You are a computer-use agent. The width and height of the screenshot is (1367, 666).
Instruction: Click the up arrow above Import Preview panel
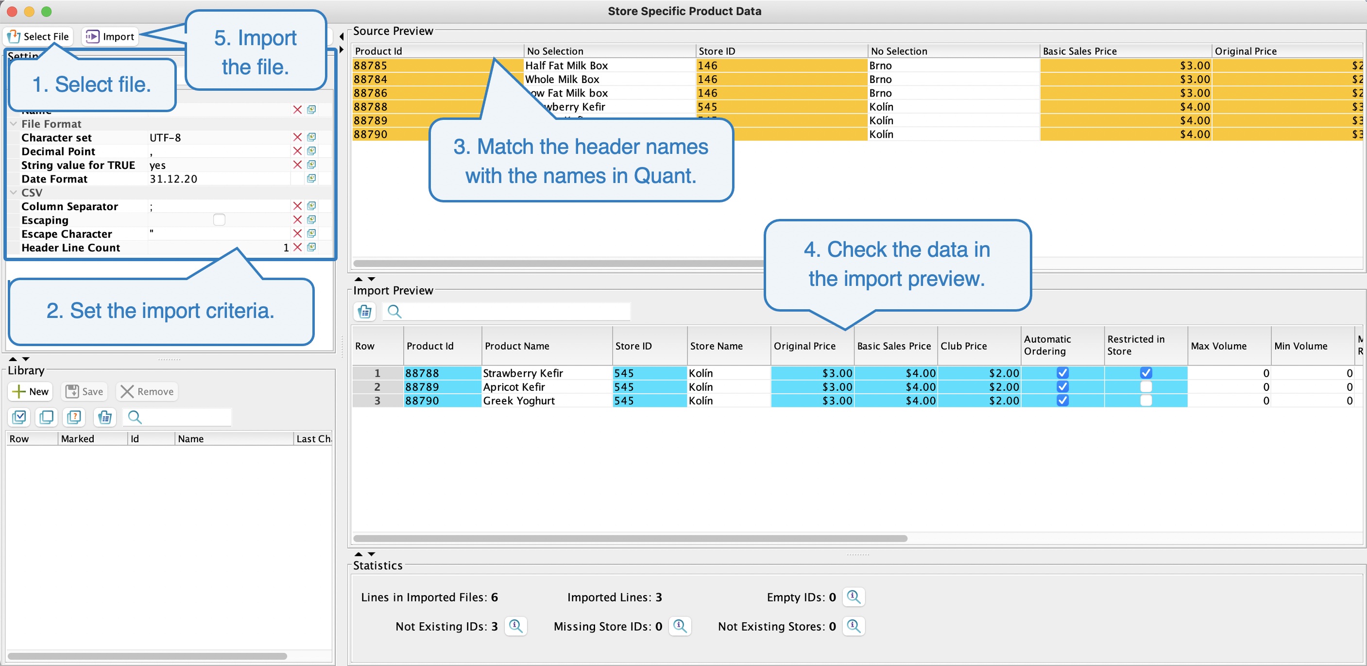[x=358, y=279]
